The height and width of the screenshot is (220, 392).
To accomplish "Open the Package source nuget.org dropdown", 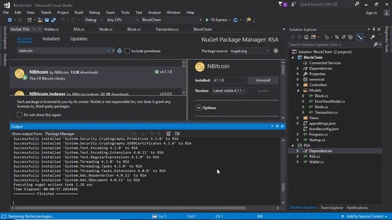I will (249, 51).
